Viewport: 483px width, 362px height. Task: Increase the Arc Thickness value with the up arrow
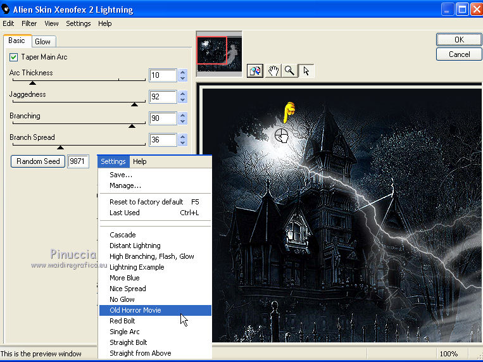click(x=183, y=72)
